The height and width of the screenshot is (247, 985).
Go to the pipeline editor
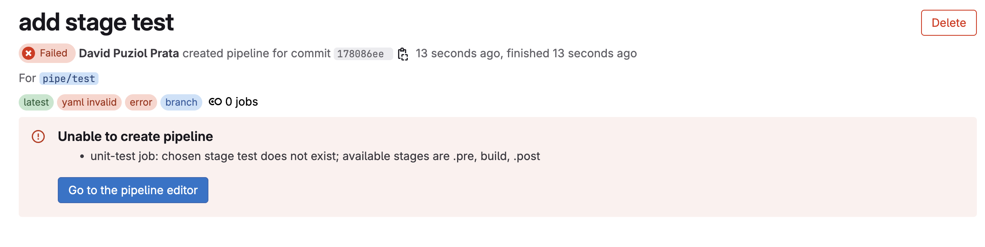(133, 190)
